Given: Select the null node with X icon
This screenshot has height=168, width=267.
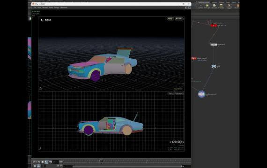Looking at the screenshot, I should (x=214, y=66).
